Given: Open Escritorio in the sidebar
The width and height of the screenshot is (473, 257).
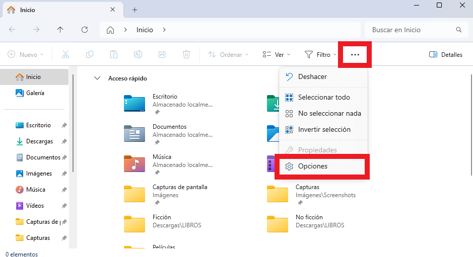Looking at the screenshot, I should (38, 125).
